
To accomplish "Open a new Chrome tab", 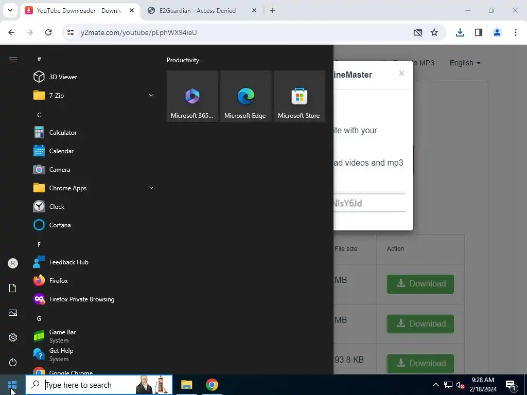I will [x=273, y=10].
